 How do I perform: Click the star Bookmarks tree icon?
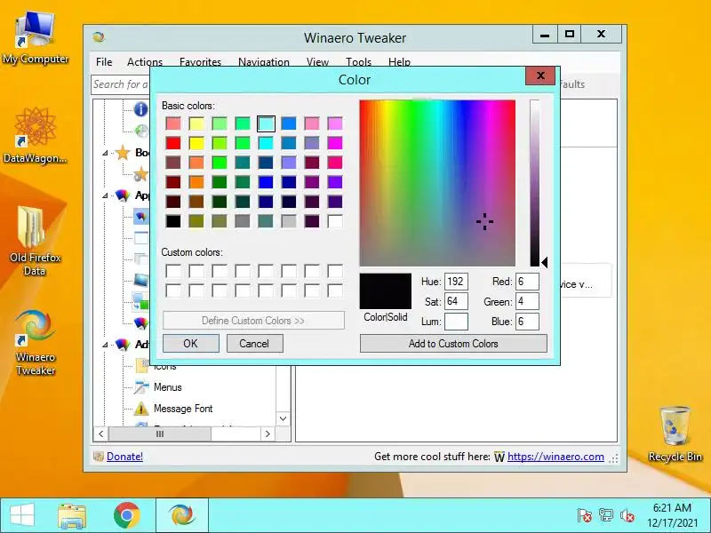point(123,153)
